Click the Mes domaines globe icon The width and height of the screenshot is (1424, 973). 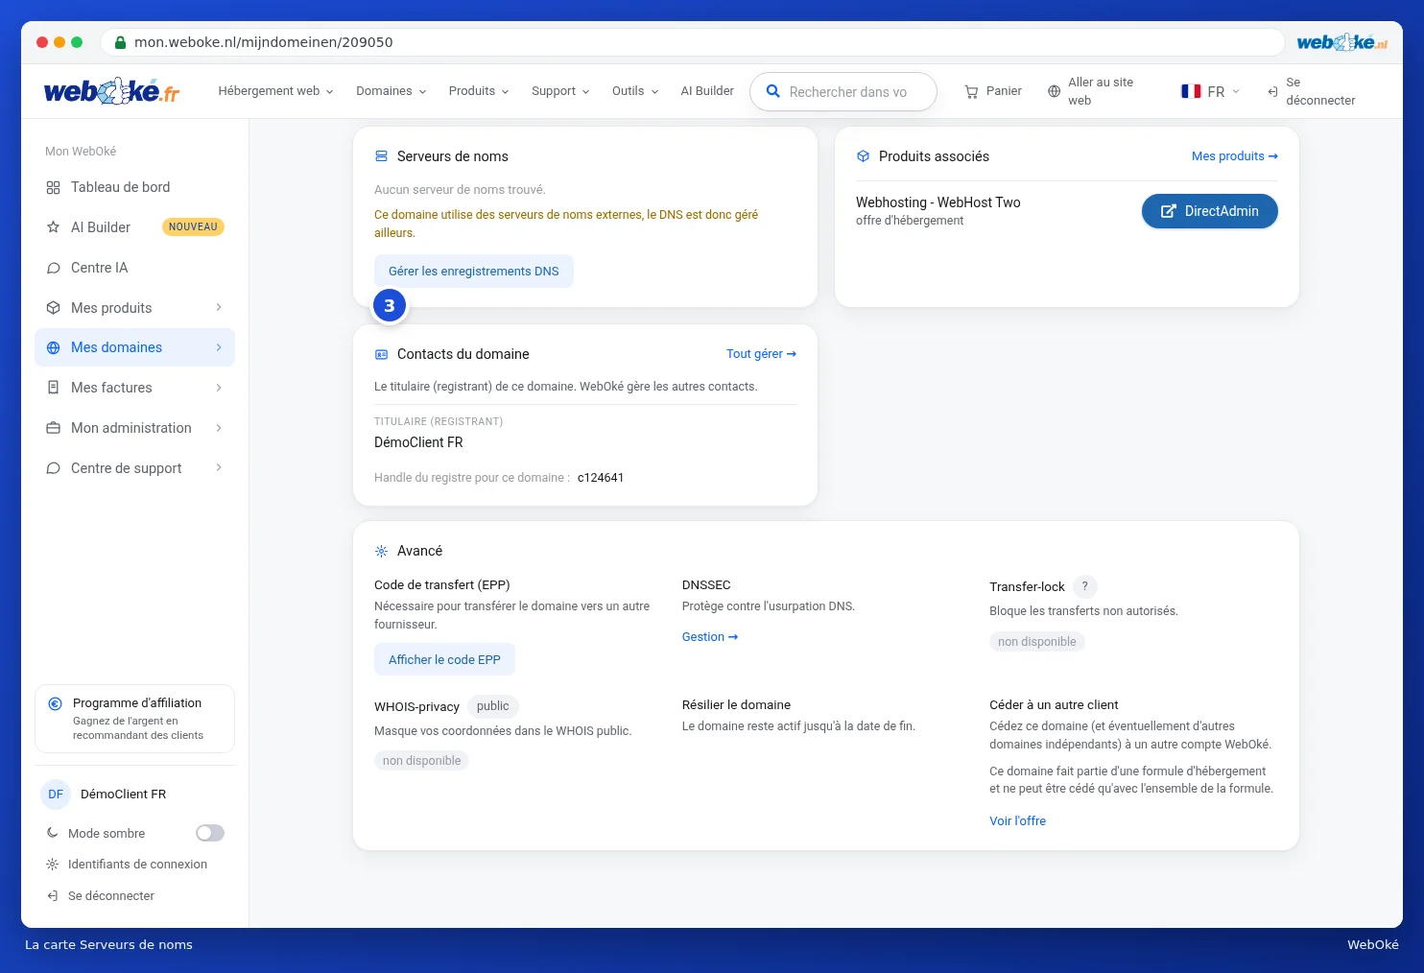[x=53, y=347]
